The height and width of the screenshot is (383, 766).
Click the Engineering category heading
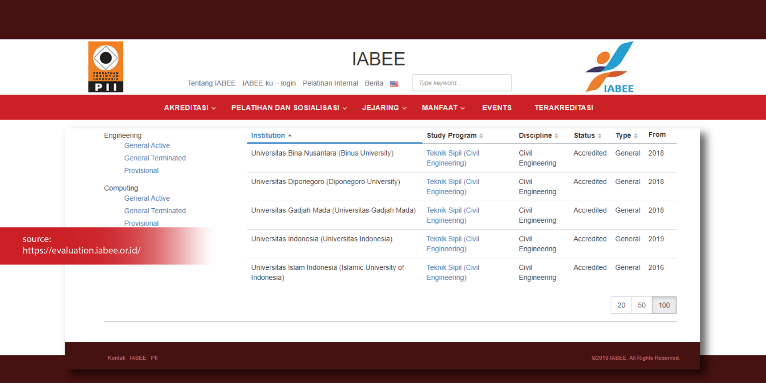(123, 135)
